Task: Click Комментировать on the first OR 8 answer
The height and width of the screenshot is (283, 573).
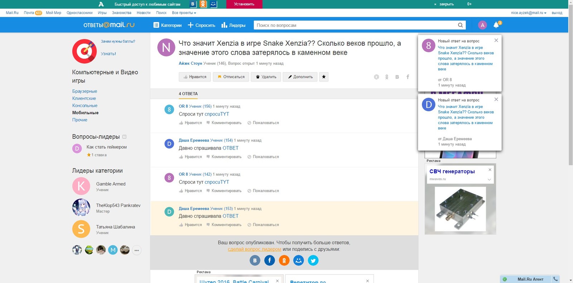Action: (x=224, y=123)
